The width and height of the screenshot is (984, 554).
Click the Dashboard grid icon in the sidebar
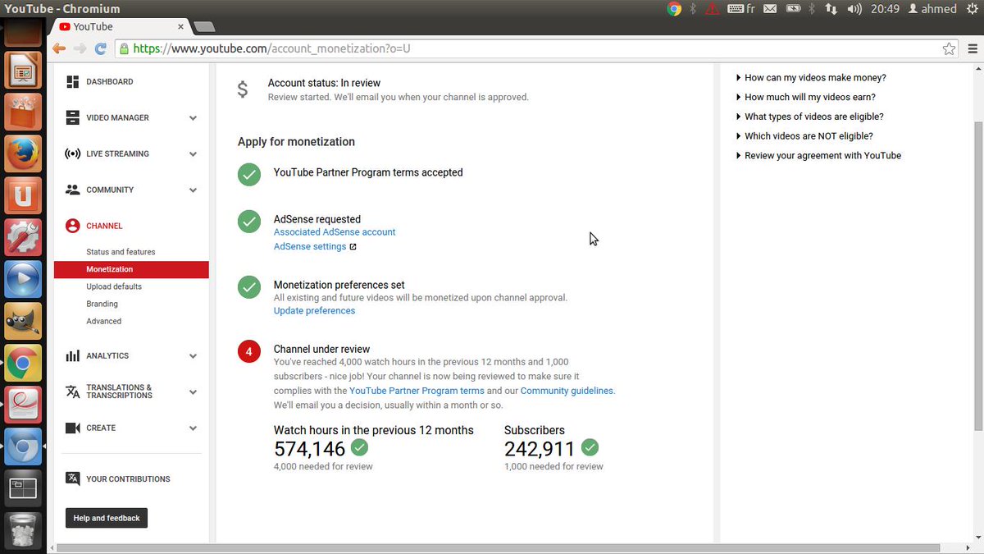pyautogui.click(x=73, y=82)
